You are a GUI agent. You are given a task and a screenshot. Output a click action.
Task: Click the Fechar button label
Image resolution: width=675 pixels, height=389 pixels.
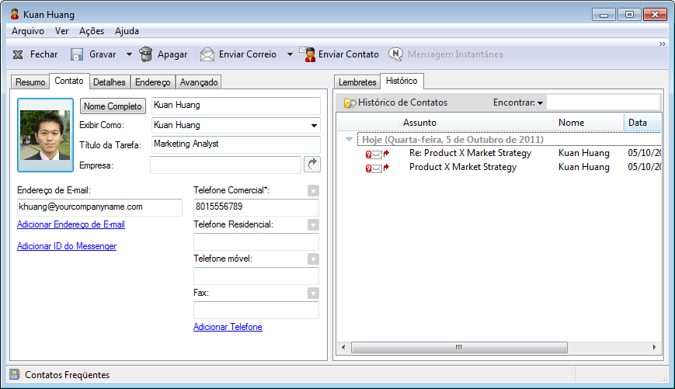click(x=44, y=54)
